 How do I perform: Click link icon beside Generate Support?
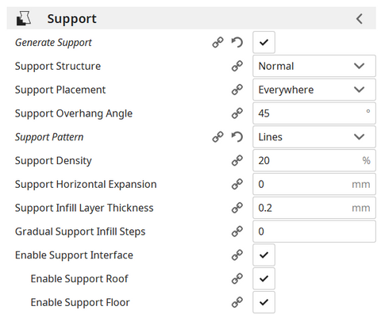[x=217, y=42]
